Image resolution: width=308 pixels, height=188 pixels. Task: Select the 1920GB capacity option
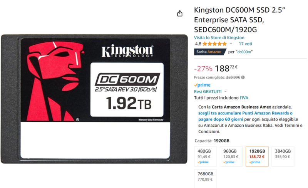pyautogui.click(x=257, y=156)
